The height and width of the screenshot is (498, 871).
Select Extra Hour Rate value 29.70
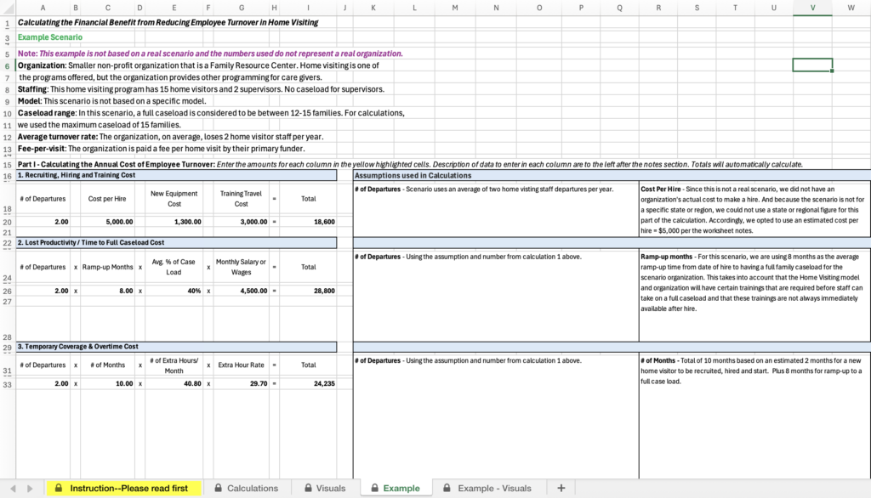(241, 383)
